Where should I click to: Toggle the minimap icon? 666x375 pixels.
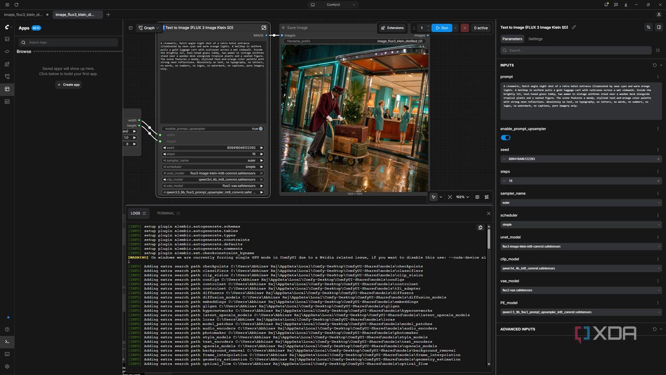click(477, 197)
